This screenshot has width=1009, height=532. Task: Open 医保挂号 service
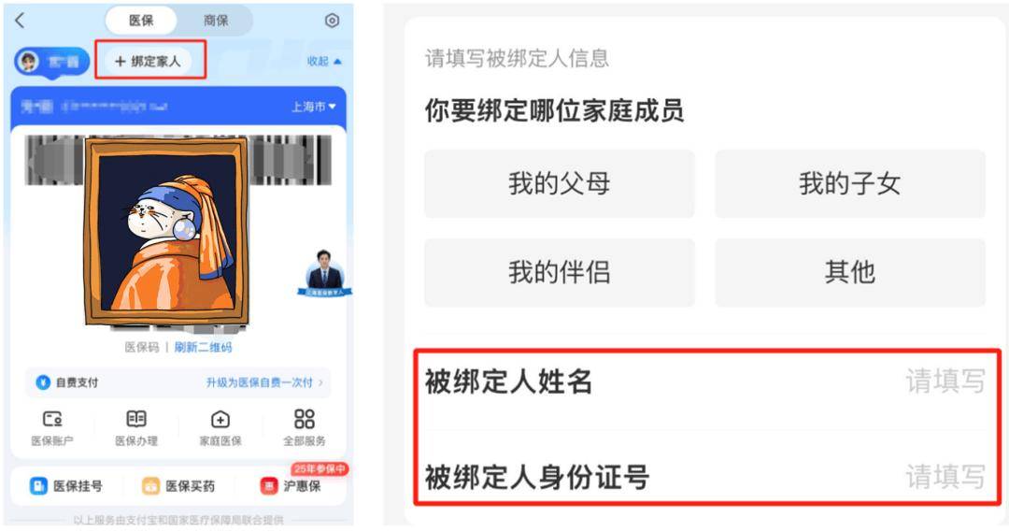(x=66, y=485)
